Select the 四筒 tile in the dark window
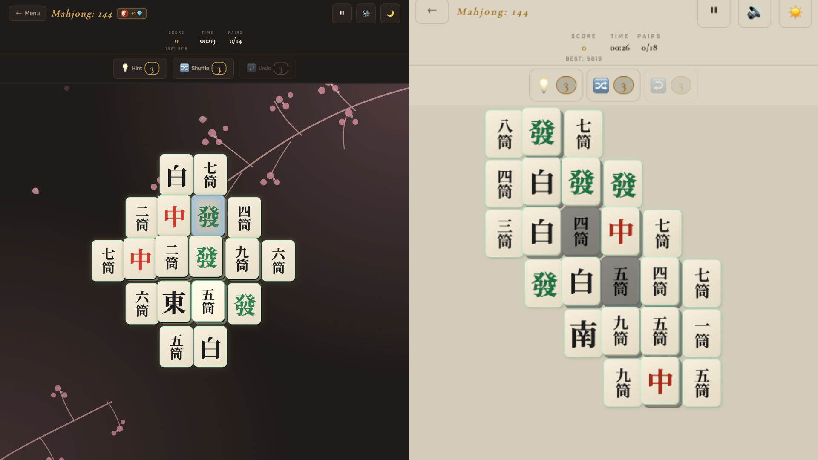 tap(244, 218)
